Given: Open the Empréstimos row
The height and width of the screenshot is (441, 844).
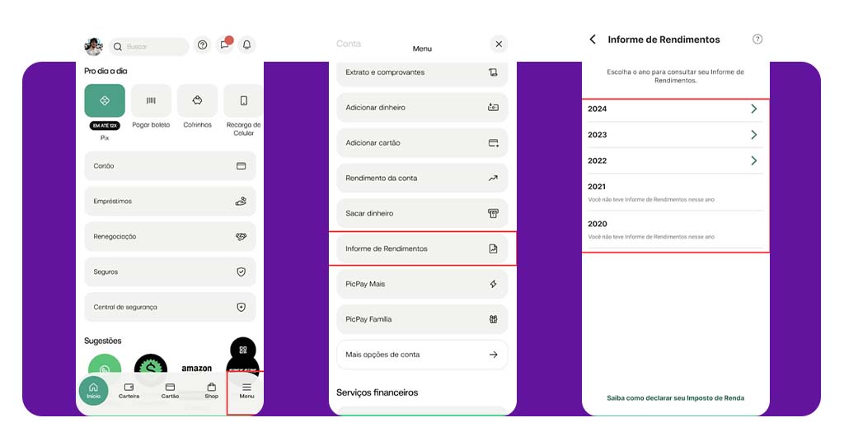Looking at the screenshot, I should (x=170, y=202).
